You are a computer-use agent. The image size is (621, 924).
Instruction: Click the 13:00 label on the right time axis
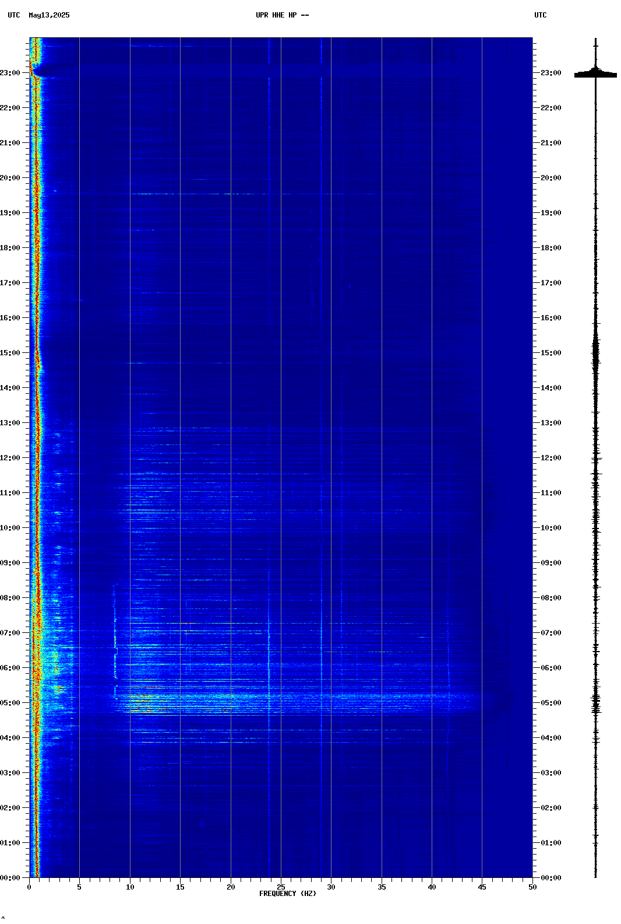tap(551, 423)
